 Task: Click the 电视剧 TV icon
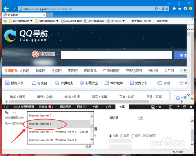(34, 83)
